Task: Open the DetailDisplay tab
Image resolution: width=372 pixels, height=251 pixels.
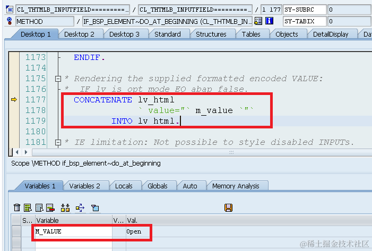Action: point(331,34)
